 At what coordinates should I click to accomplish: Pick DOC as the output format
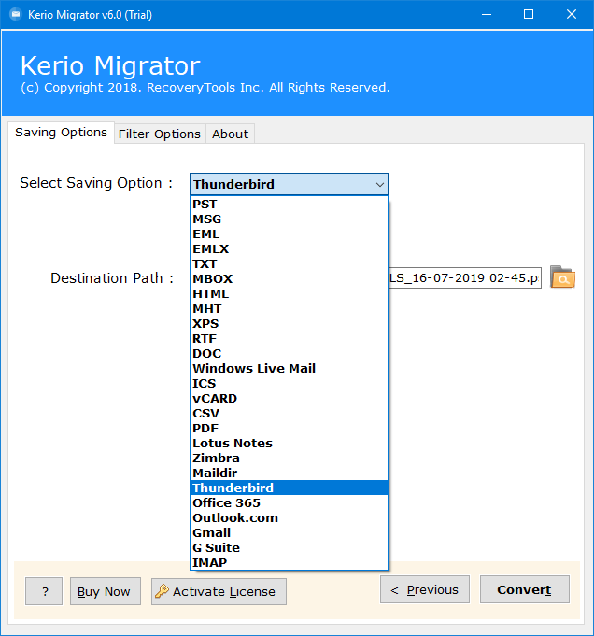289,354
